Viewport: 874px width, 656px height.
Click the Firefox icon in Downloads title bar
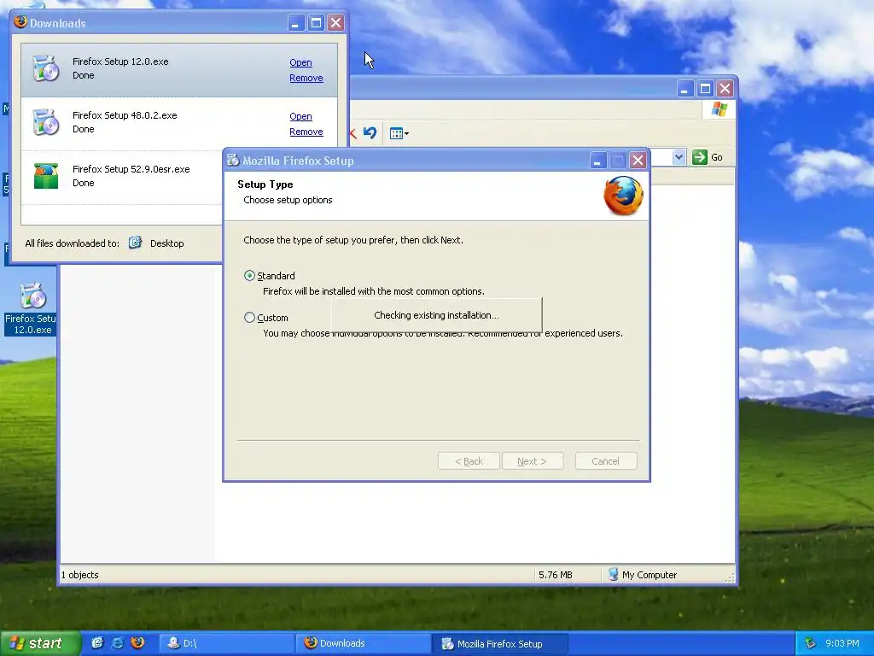(x=20, y=22)
